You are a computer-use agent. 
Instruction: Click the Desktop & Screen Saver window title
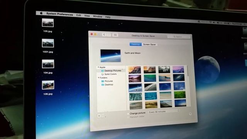pyautogui.click(x=143, y=36)
